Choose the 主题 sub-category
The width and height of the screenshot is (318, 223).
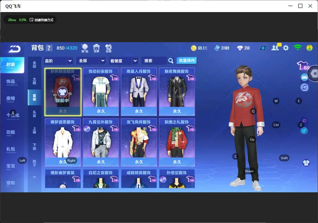coord(34,81)
